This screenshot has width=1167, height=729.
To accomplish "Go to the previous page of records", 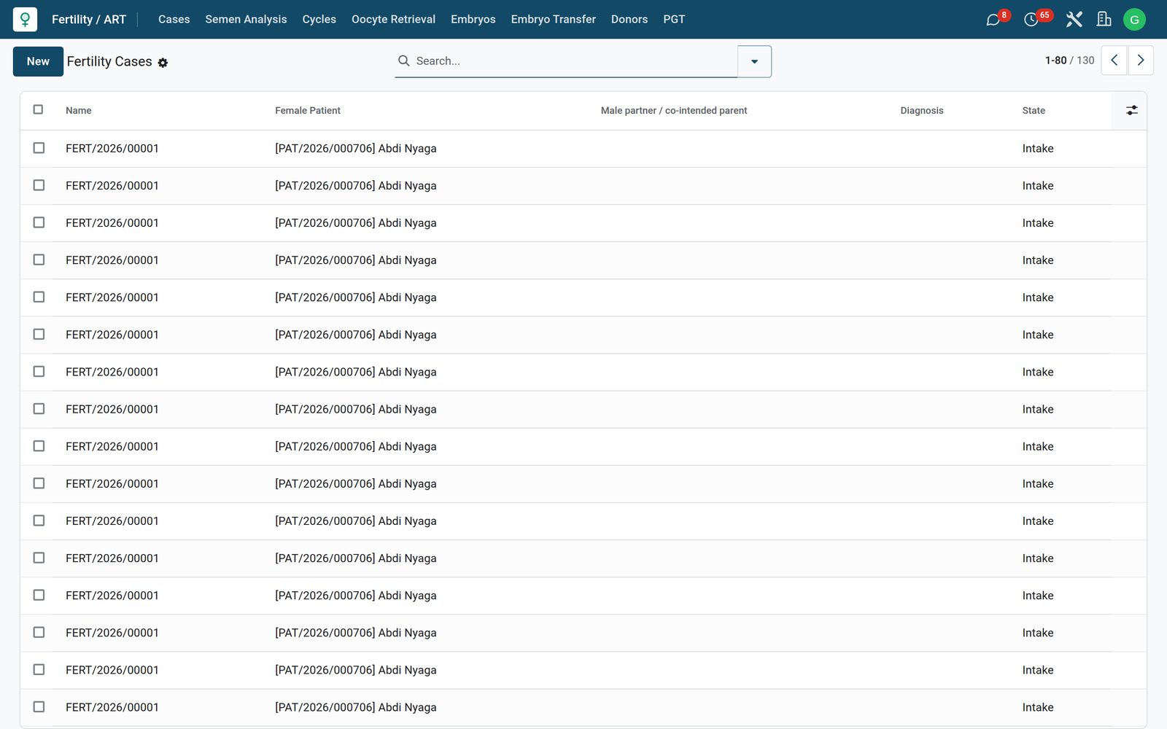I will click(1114, 61).
